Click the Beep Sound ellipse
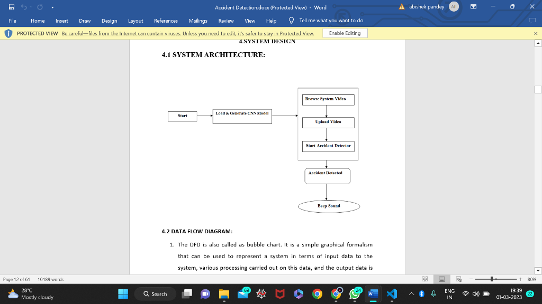The height and width of the screenshot is (304, 542). (329, 206)
